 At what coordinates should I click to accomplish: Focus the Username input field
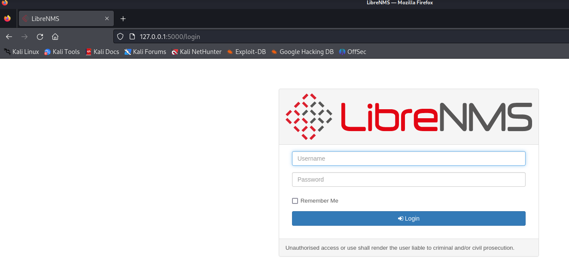click(409, 158)
